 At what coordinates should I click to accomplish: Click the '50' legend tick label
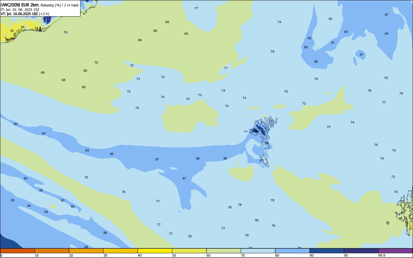click(x=174, y=255)
